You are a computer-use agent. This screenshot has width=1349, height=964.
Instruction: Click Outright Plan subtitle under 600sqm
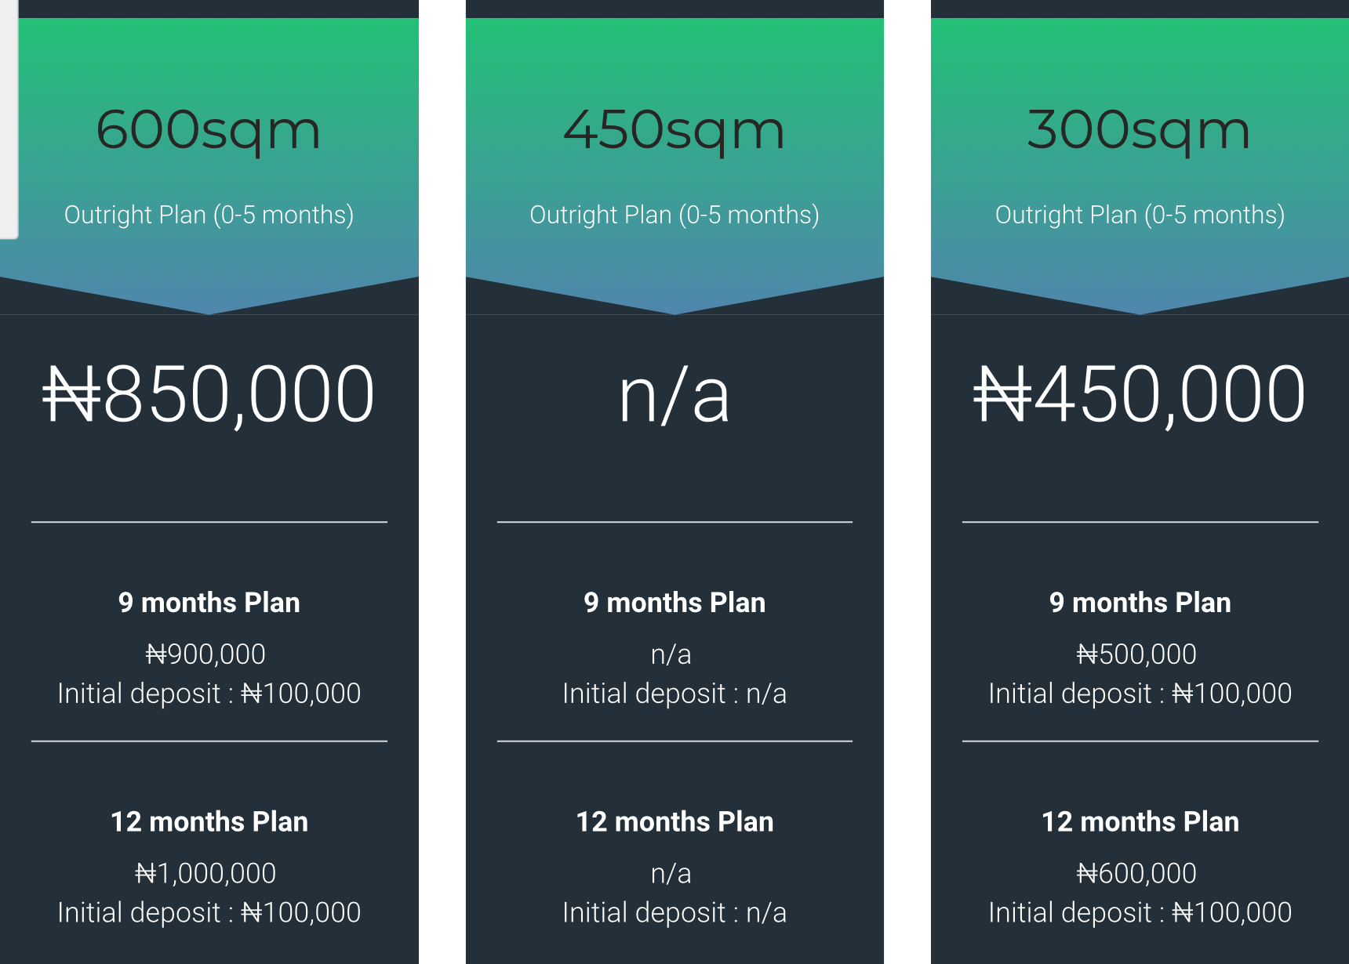209,215
